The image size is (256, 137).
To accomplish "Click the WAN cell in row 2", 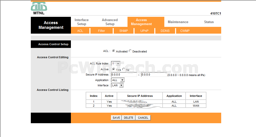I will click(x=196, y=106).
